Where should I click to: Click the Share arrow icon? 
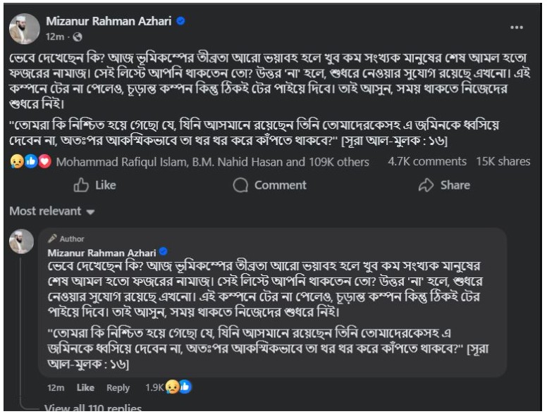(425, 185)
